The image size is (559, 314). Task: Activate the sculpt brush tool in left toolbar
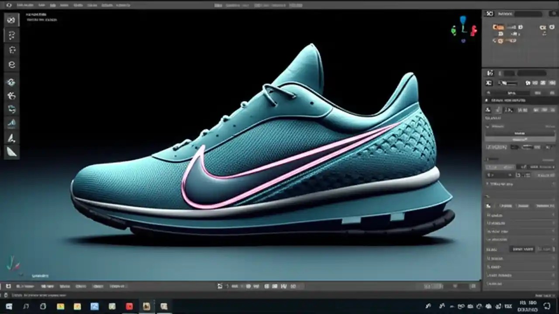point(11,123)
